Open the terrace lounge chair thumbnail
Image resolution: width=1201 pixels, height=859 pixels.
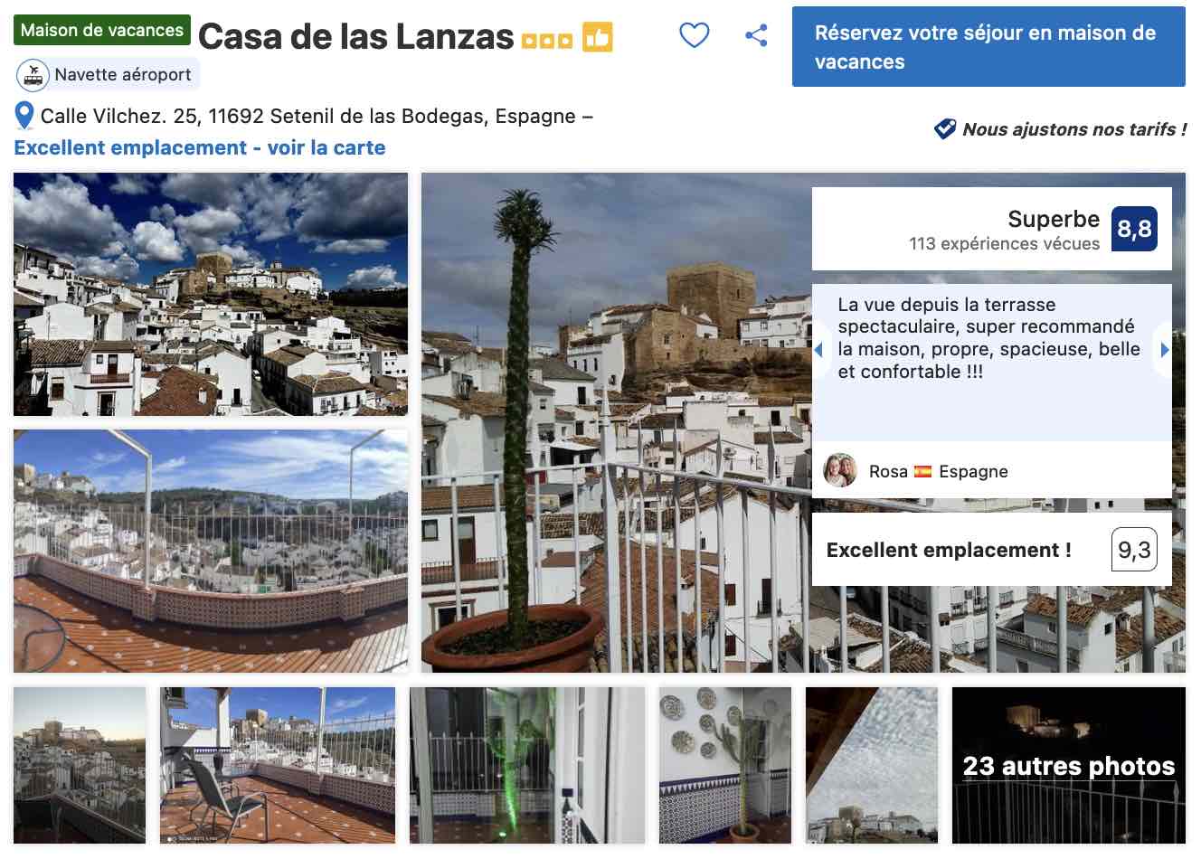click(278, 765)
